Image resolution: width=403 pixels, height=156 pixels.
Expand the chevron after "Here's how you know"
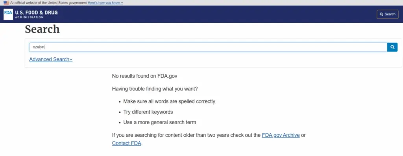click(x=122, y=3)
